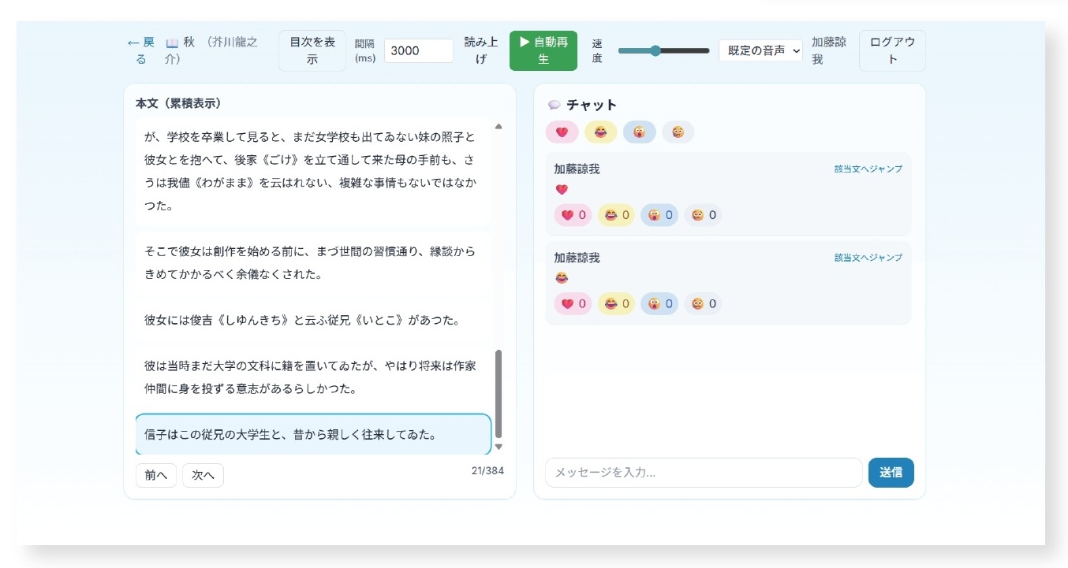Send the sad emoji at top of chat
The width and height of the screenshot is (1068, 568).
tap(678, 132)
